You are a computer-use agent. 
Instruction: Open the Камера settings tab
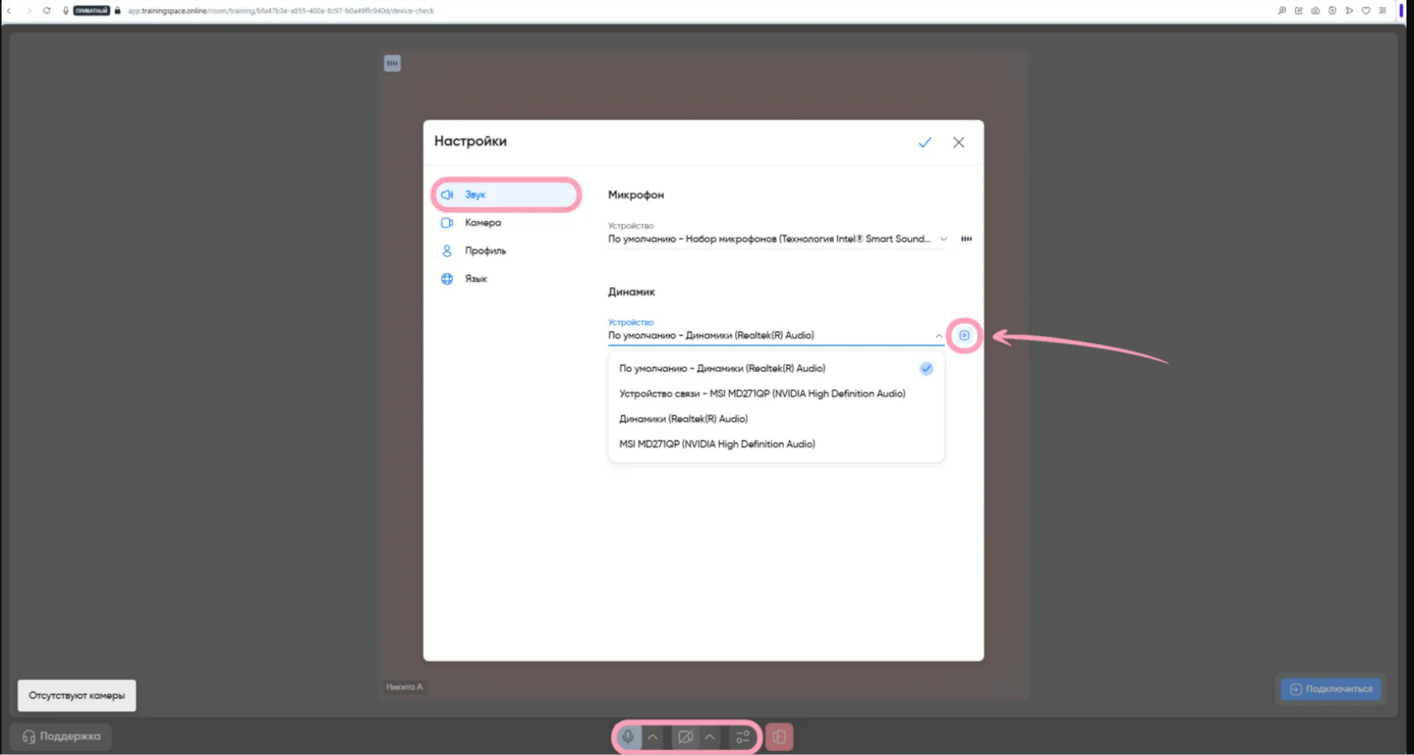pos(482,223)
